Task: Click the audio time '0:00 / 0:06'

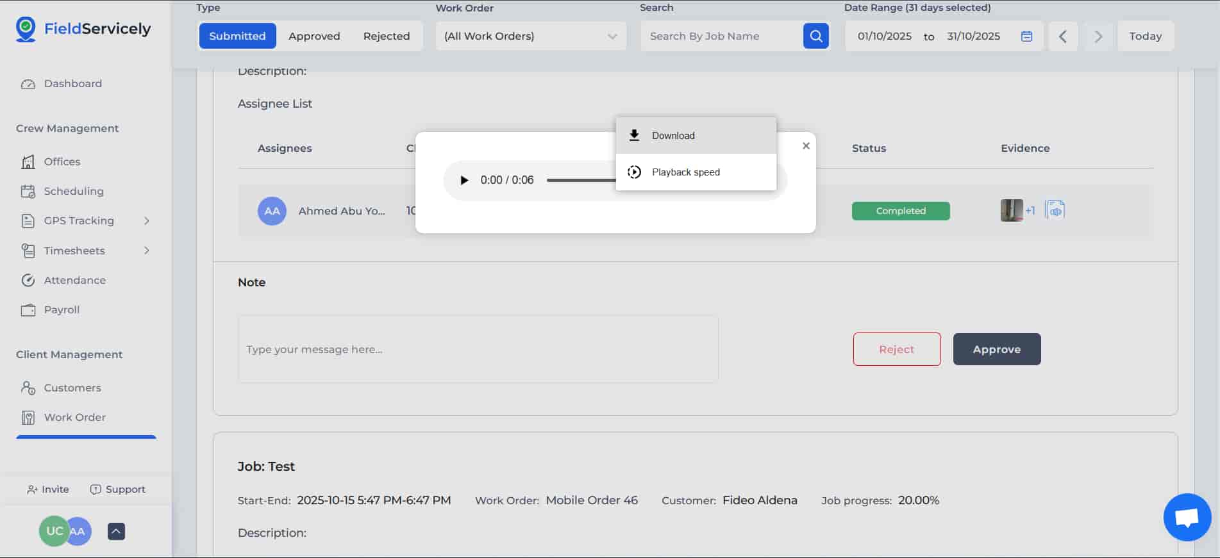Action: [507, 180]
